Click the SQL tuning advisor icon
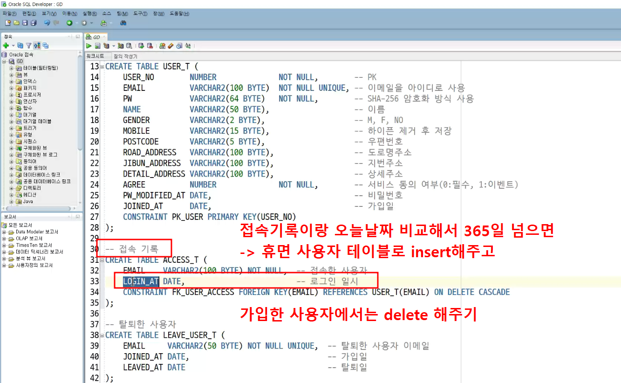This screenshot has width=621, height=383. point(129,46)
